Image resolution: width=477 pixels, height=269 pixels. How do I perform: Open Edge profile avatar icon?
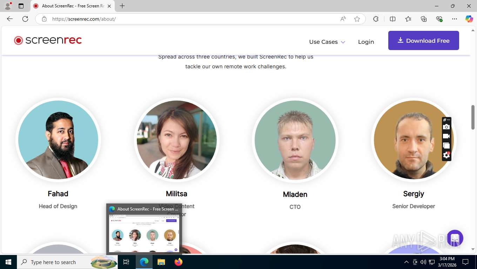point(8,6)
